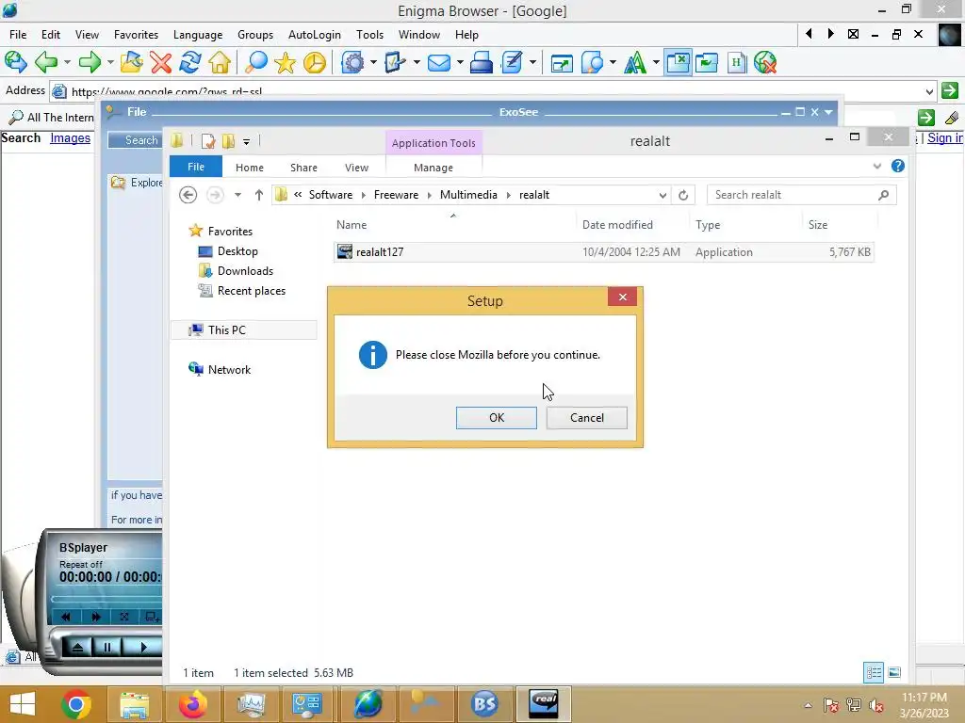Switch to the Share tab in Explorer
The image size is (965, 723).
[303, 168]
